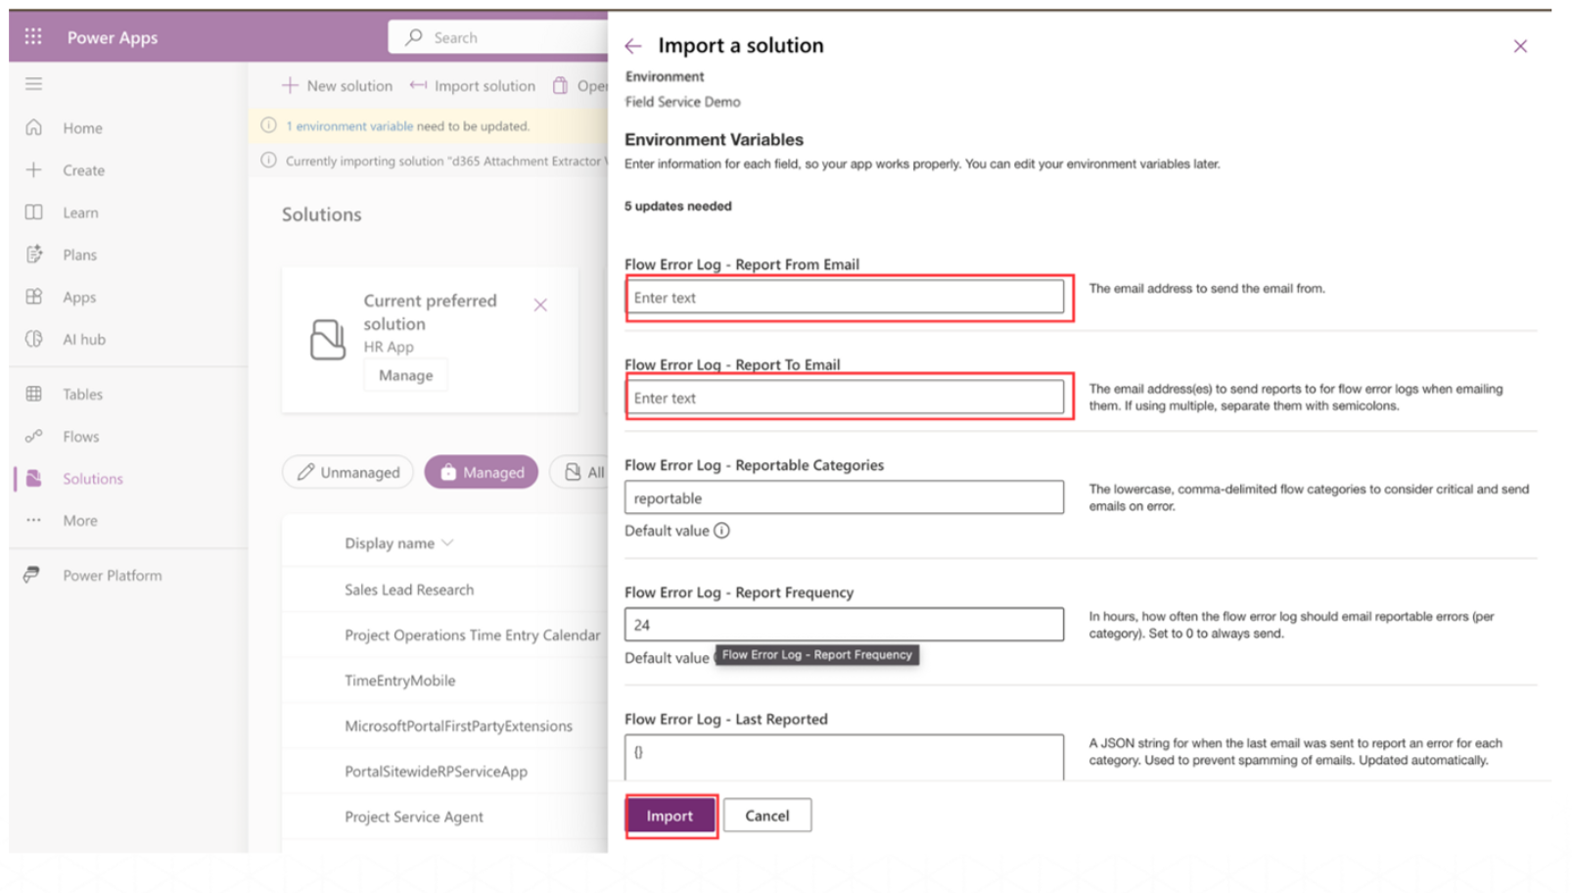This screenshot has height=893, width=1572.
Task: Go to Tables in left navigation
Action: [x=82, y=395]
